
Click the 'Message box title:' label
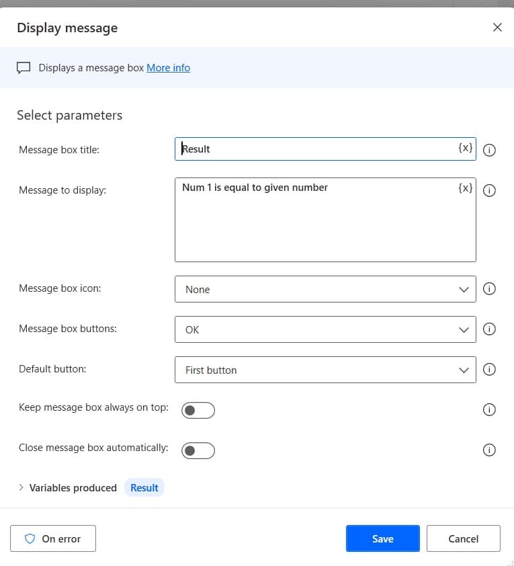[59, 150]
